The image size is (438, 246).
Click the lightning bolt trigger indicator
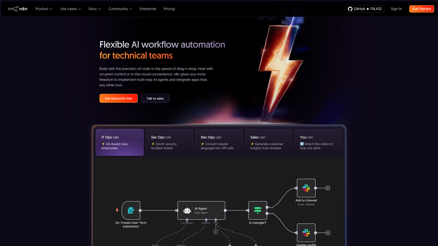[x=117, y=210]
